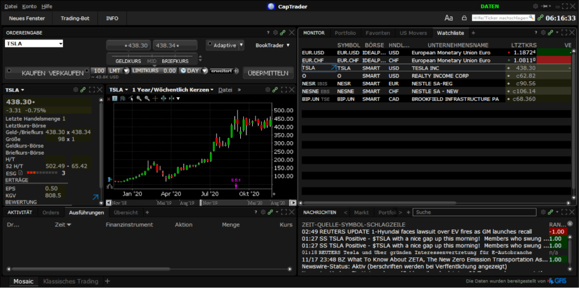Open the Favoriten tab
The height and width of the screenshot is (288, 579).
[378, 33]
